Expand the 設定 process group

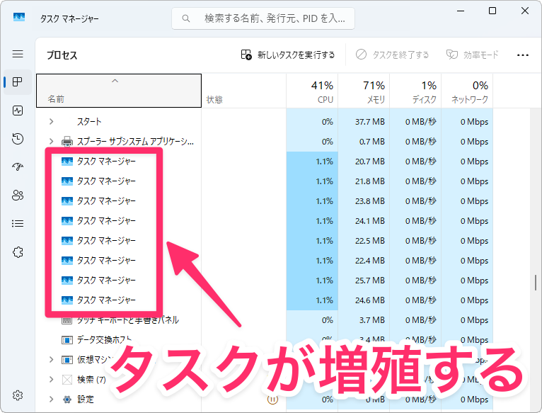click(x=51, y=400)
